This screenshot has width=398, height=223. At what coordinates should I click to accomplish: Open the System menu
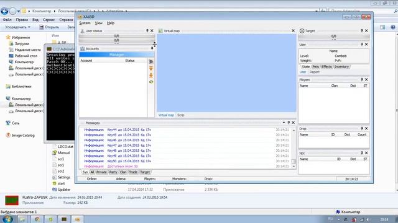click(85, 23)
